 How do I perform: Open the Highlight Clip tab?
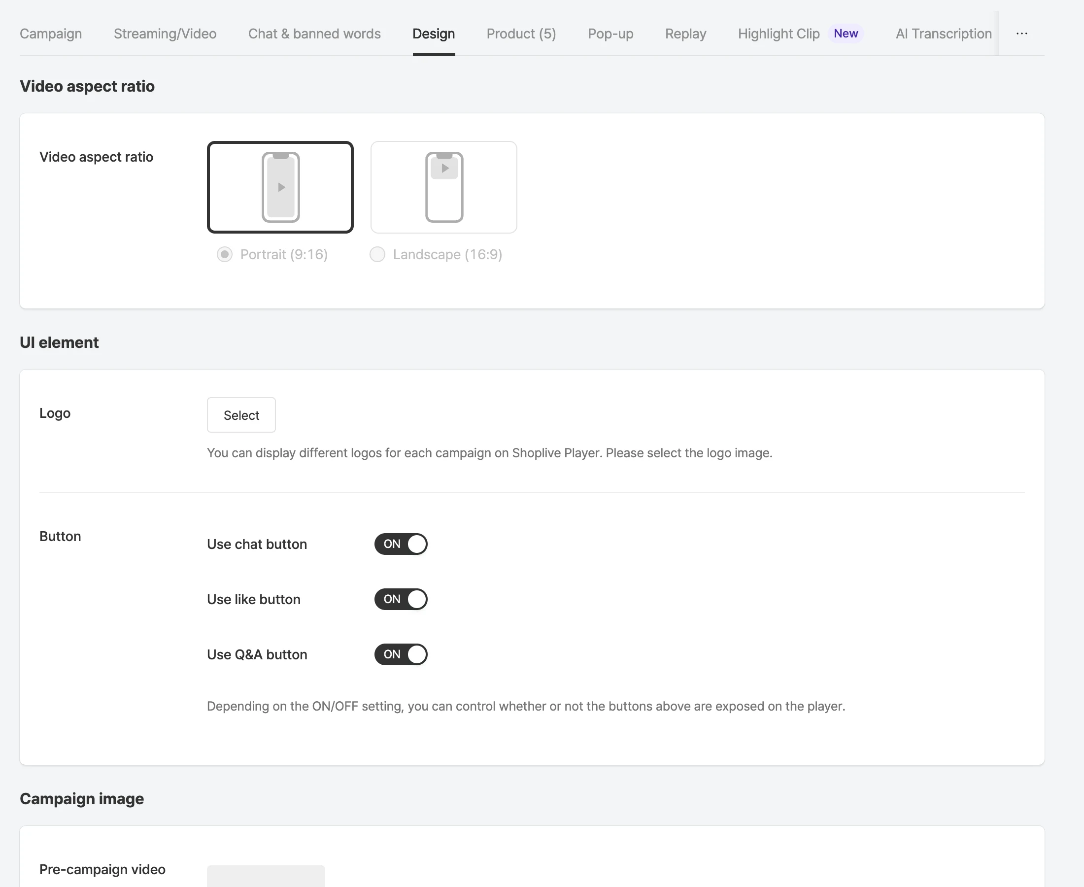[x=779, y=34]
